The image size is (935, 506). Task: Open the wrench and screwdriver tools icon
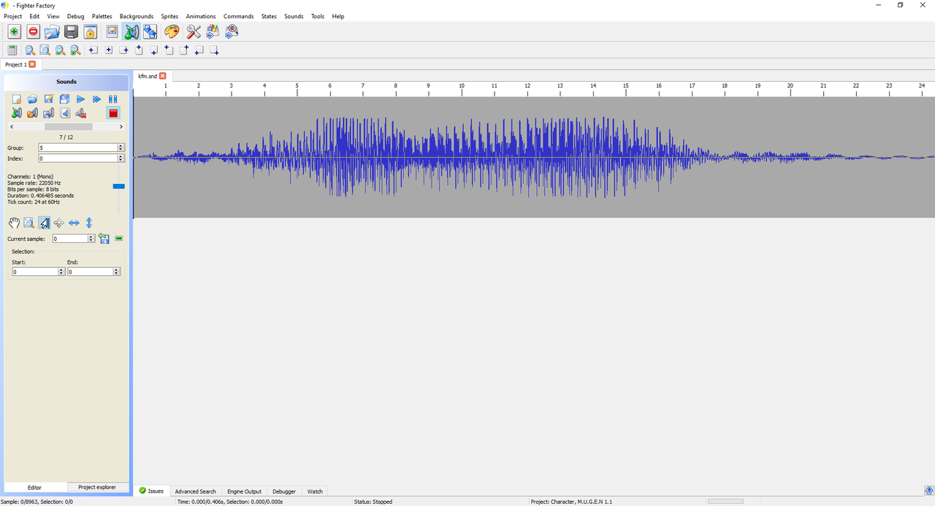pyautogui.click(x=194, y=31)
